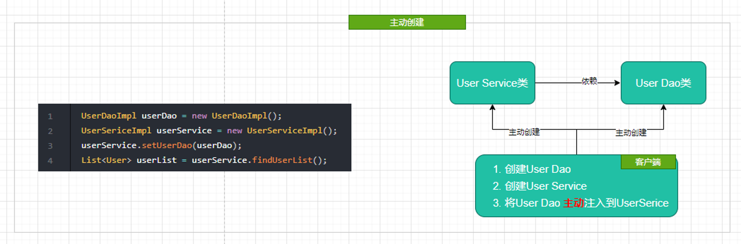741x244 pixels.
Task: Click the 主动创建 label under User Service类
Action: tap(524, 132)
